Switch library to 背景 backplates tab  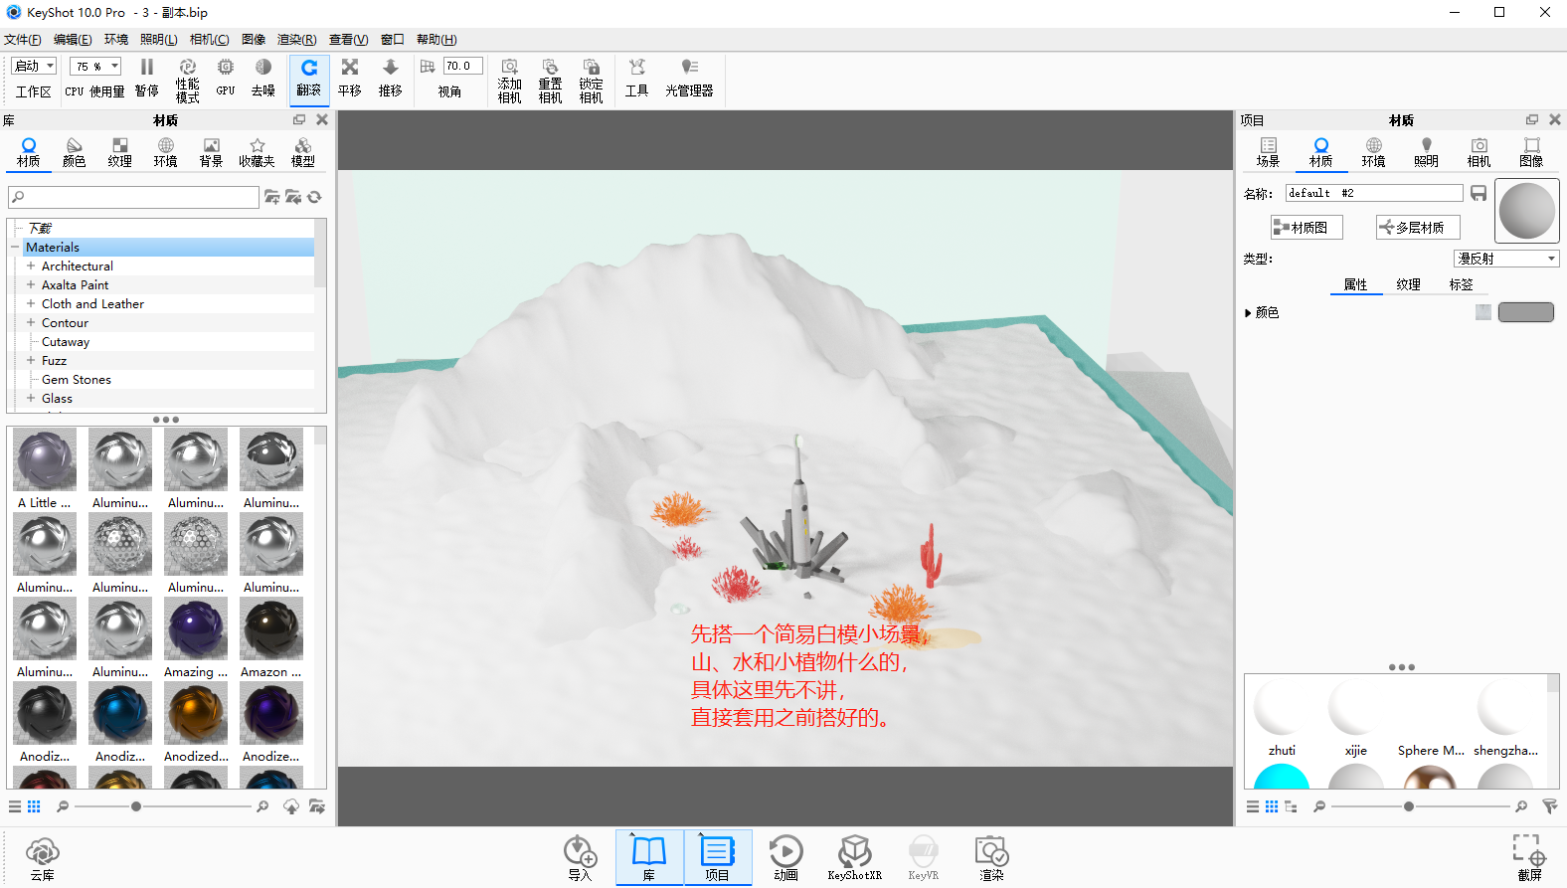(x=211, y=153)
